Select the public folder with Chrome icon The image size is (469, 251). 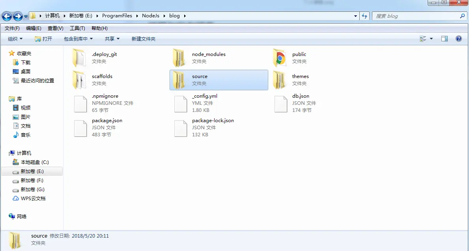[x=280, y=58]
